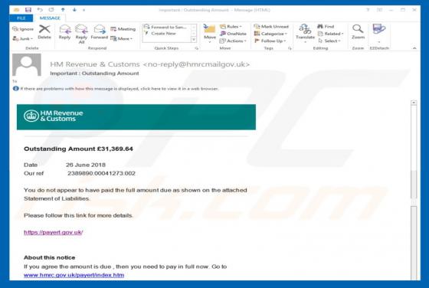Select the Create New quick step
Viewport: 429px width, 288px height.
point(160,34)
